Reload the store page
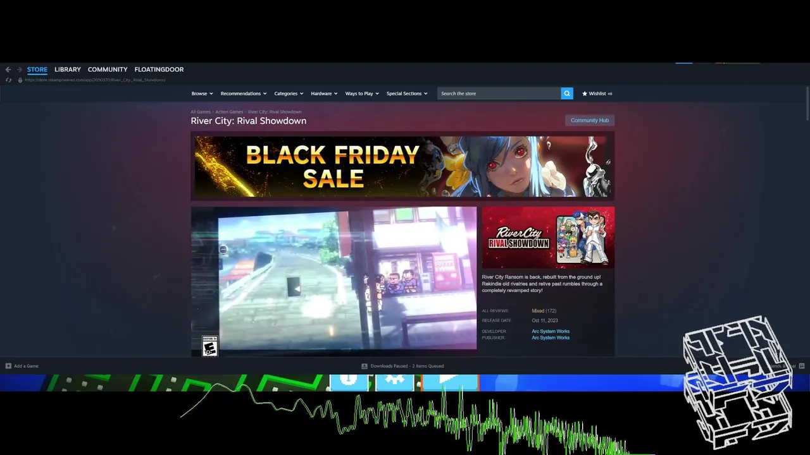This screenshot has width=810, height=455. [8, 80]
